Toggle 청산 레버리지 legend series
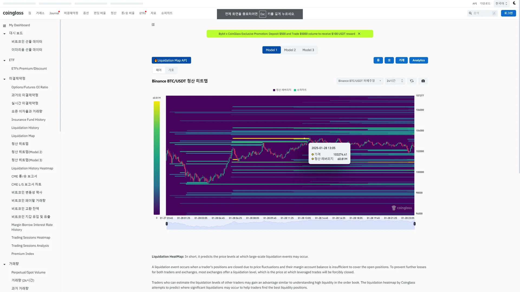 click(282, 90)
